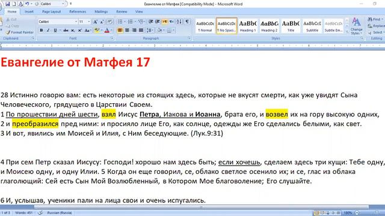
Task: Apply the Heading 2 style
Action: [x=269, y=26]
